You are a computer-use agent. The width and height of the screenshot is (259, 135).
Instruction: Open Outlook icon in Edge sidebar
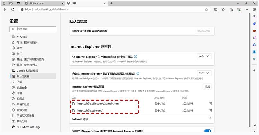coord(254,52)
